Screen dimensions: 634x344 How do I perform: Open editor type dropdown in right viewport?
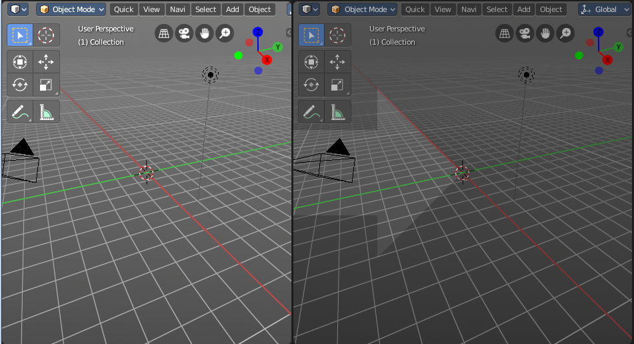(310, 9)
